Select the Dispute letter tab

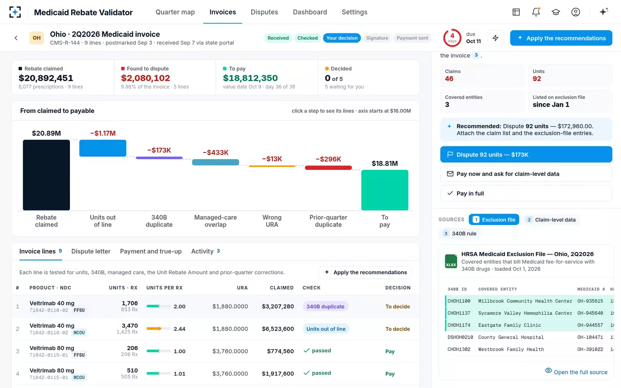91,251
